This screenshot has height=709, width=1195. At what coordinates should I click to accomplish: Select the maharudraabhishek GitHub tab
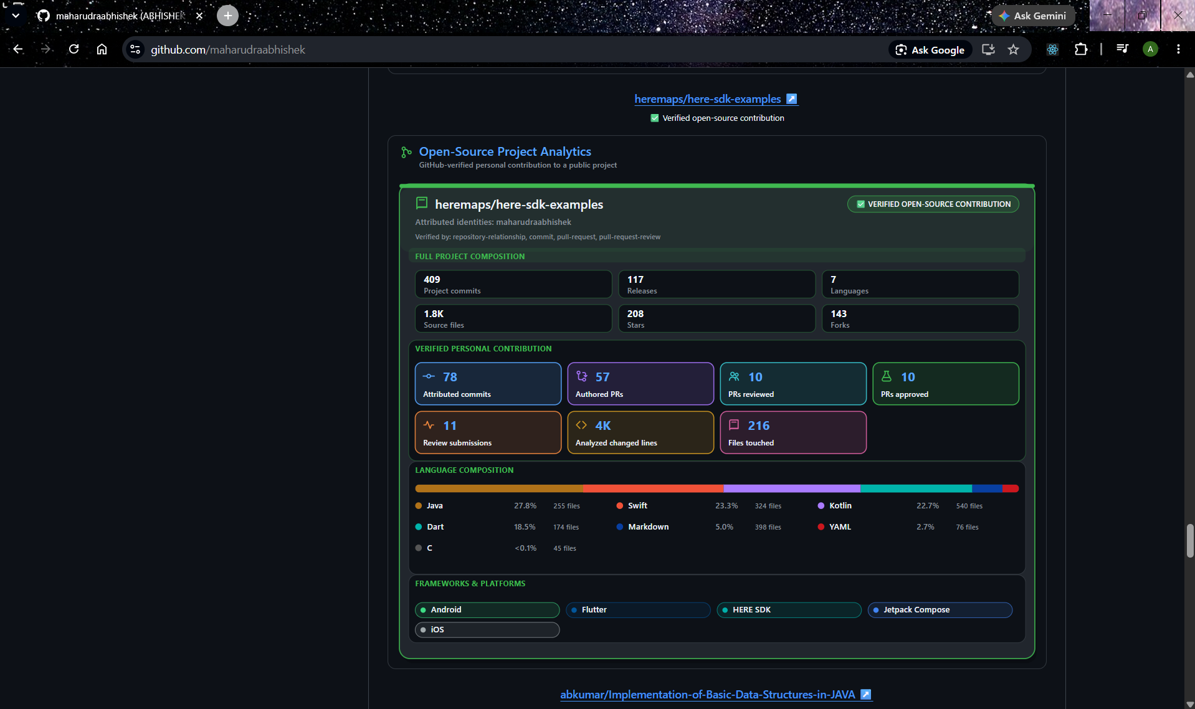120,16
